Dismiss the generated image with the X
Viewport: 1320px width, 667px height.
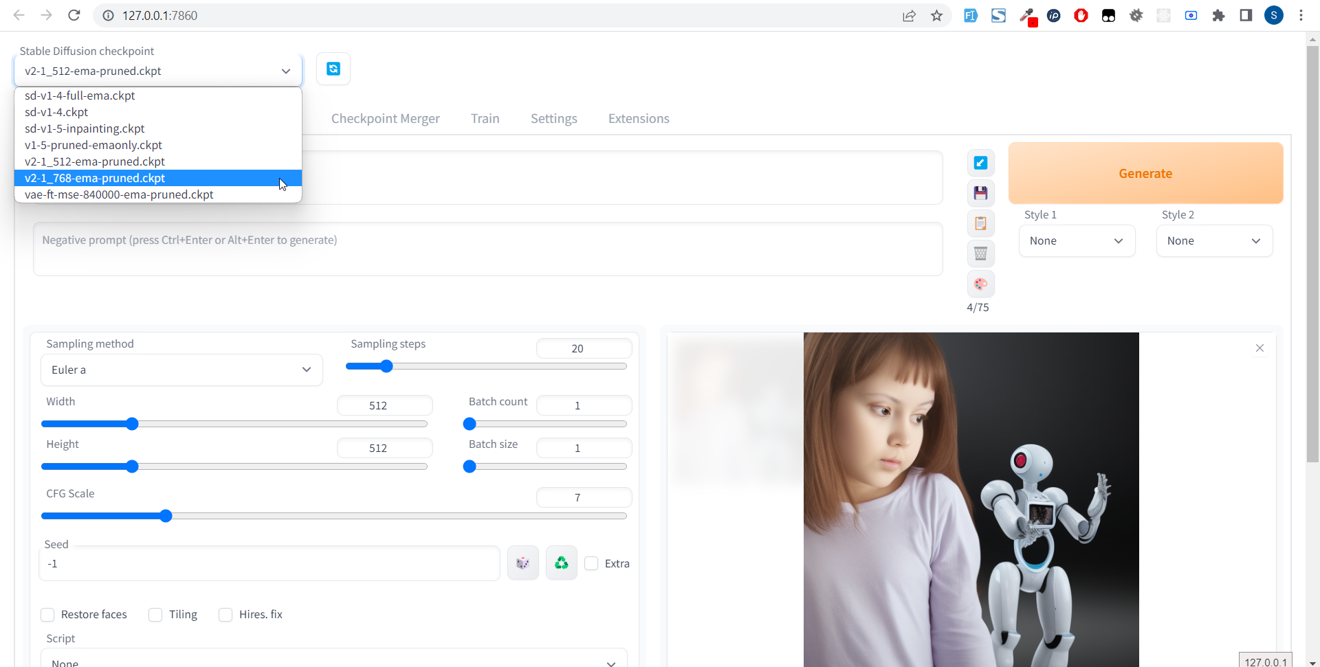pos(1260,348)
